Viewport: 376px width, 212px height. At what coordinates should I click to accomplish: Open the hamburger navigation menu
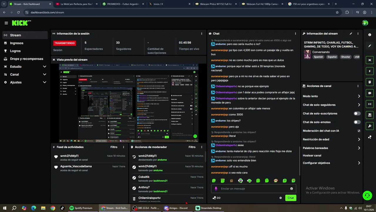[x=6, y=23]
